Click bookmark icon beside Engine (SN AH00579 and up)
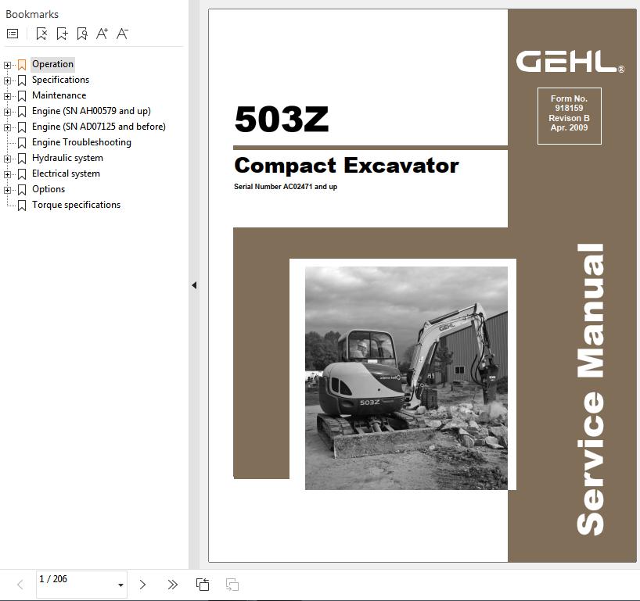This screenshot has height=601, width=640. click(22, 112)
